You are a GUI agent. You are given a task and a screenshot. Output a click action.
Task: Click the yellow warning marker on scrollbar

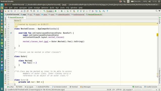click(x=157, y=35)
